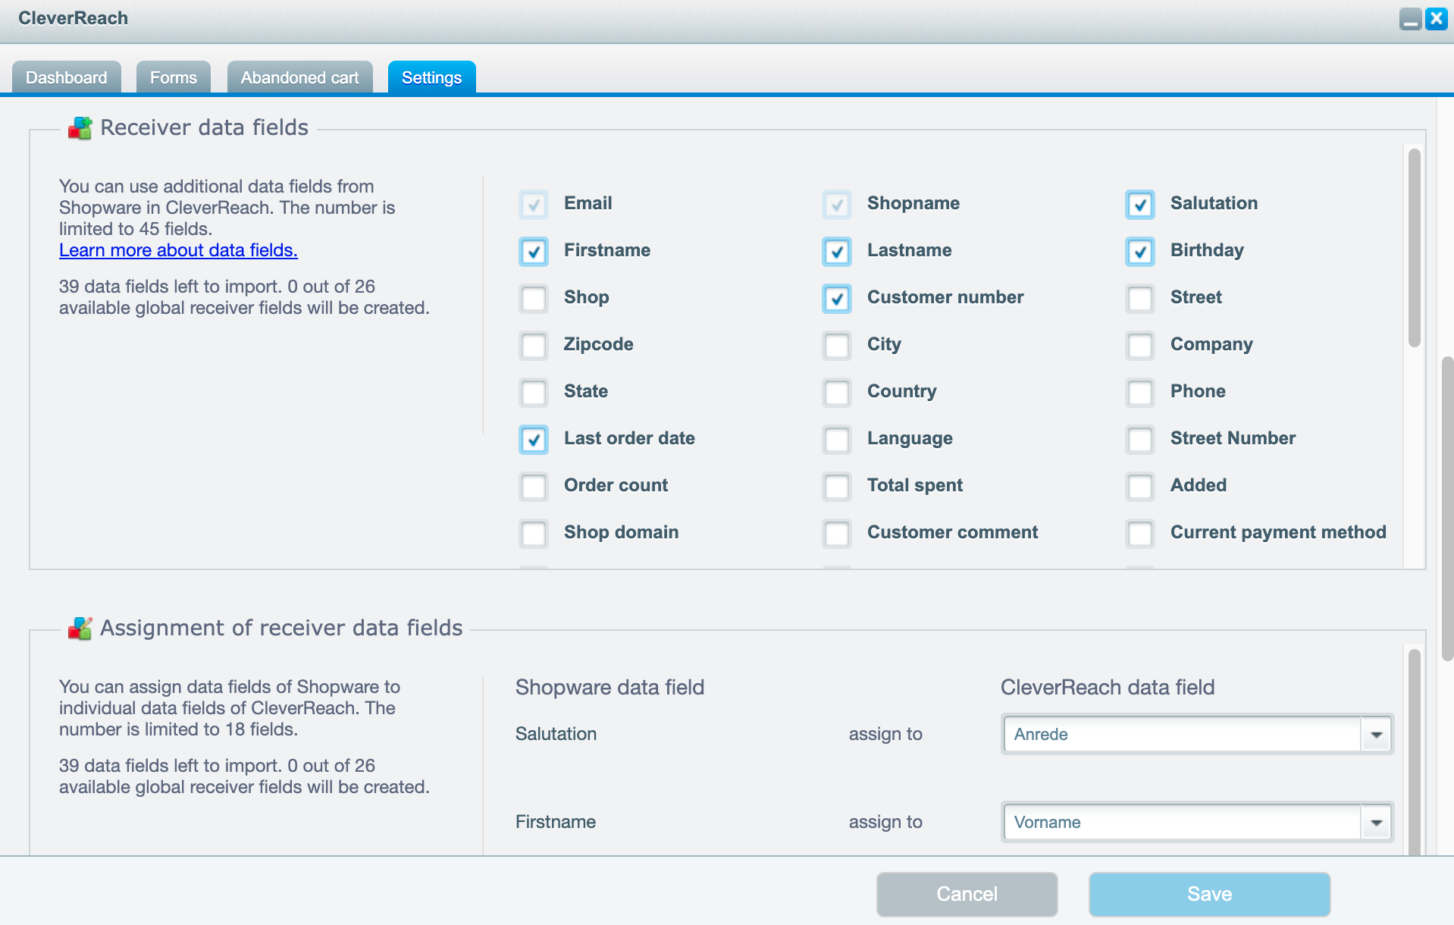Image resolution: width=1454 pixels, height=925 pixels.
Task: Click the Receiver data fields list scrollbar
Action: (1415, 248)
